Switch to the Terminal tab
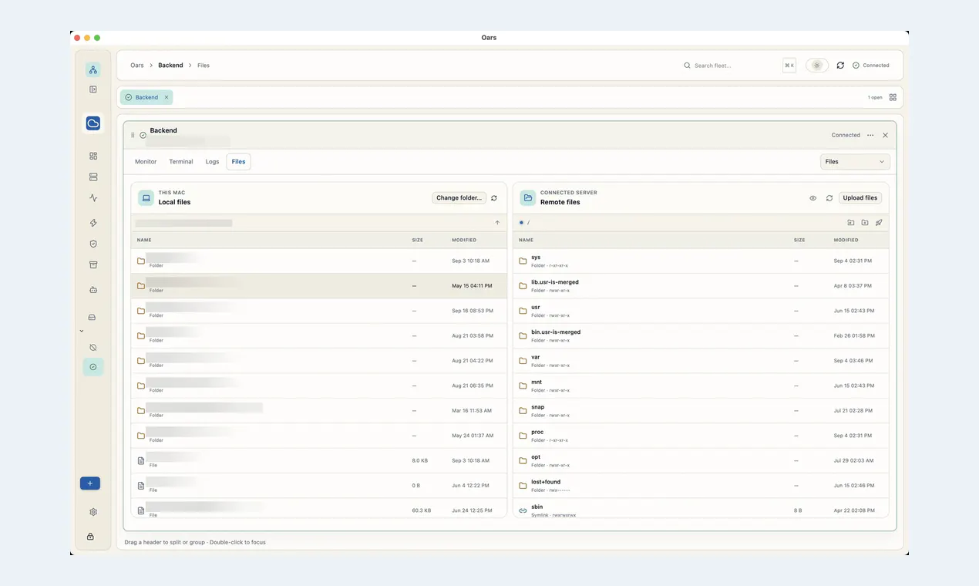The width and height of the screenshot is (979, 586). click(181, 162)
